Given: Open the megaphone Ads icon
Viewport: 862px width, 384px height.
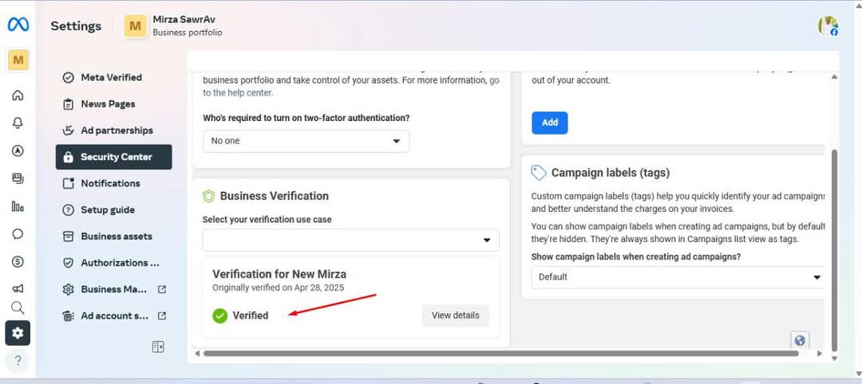Looking at the screenshot, I should (18, 288).
